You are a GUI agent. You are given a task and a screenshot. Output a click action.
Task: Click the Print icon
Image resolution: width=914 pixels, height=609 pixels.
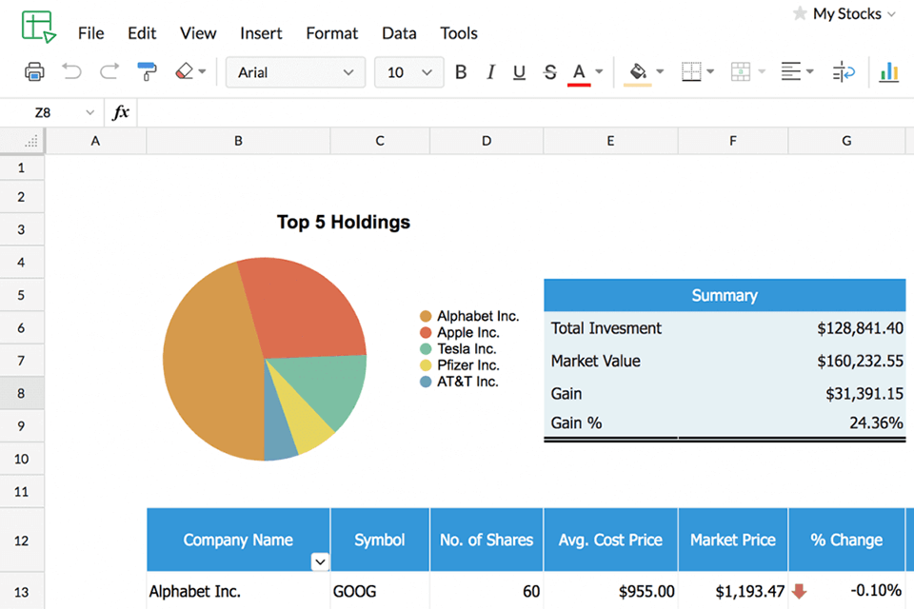click(34, 71)
